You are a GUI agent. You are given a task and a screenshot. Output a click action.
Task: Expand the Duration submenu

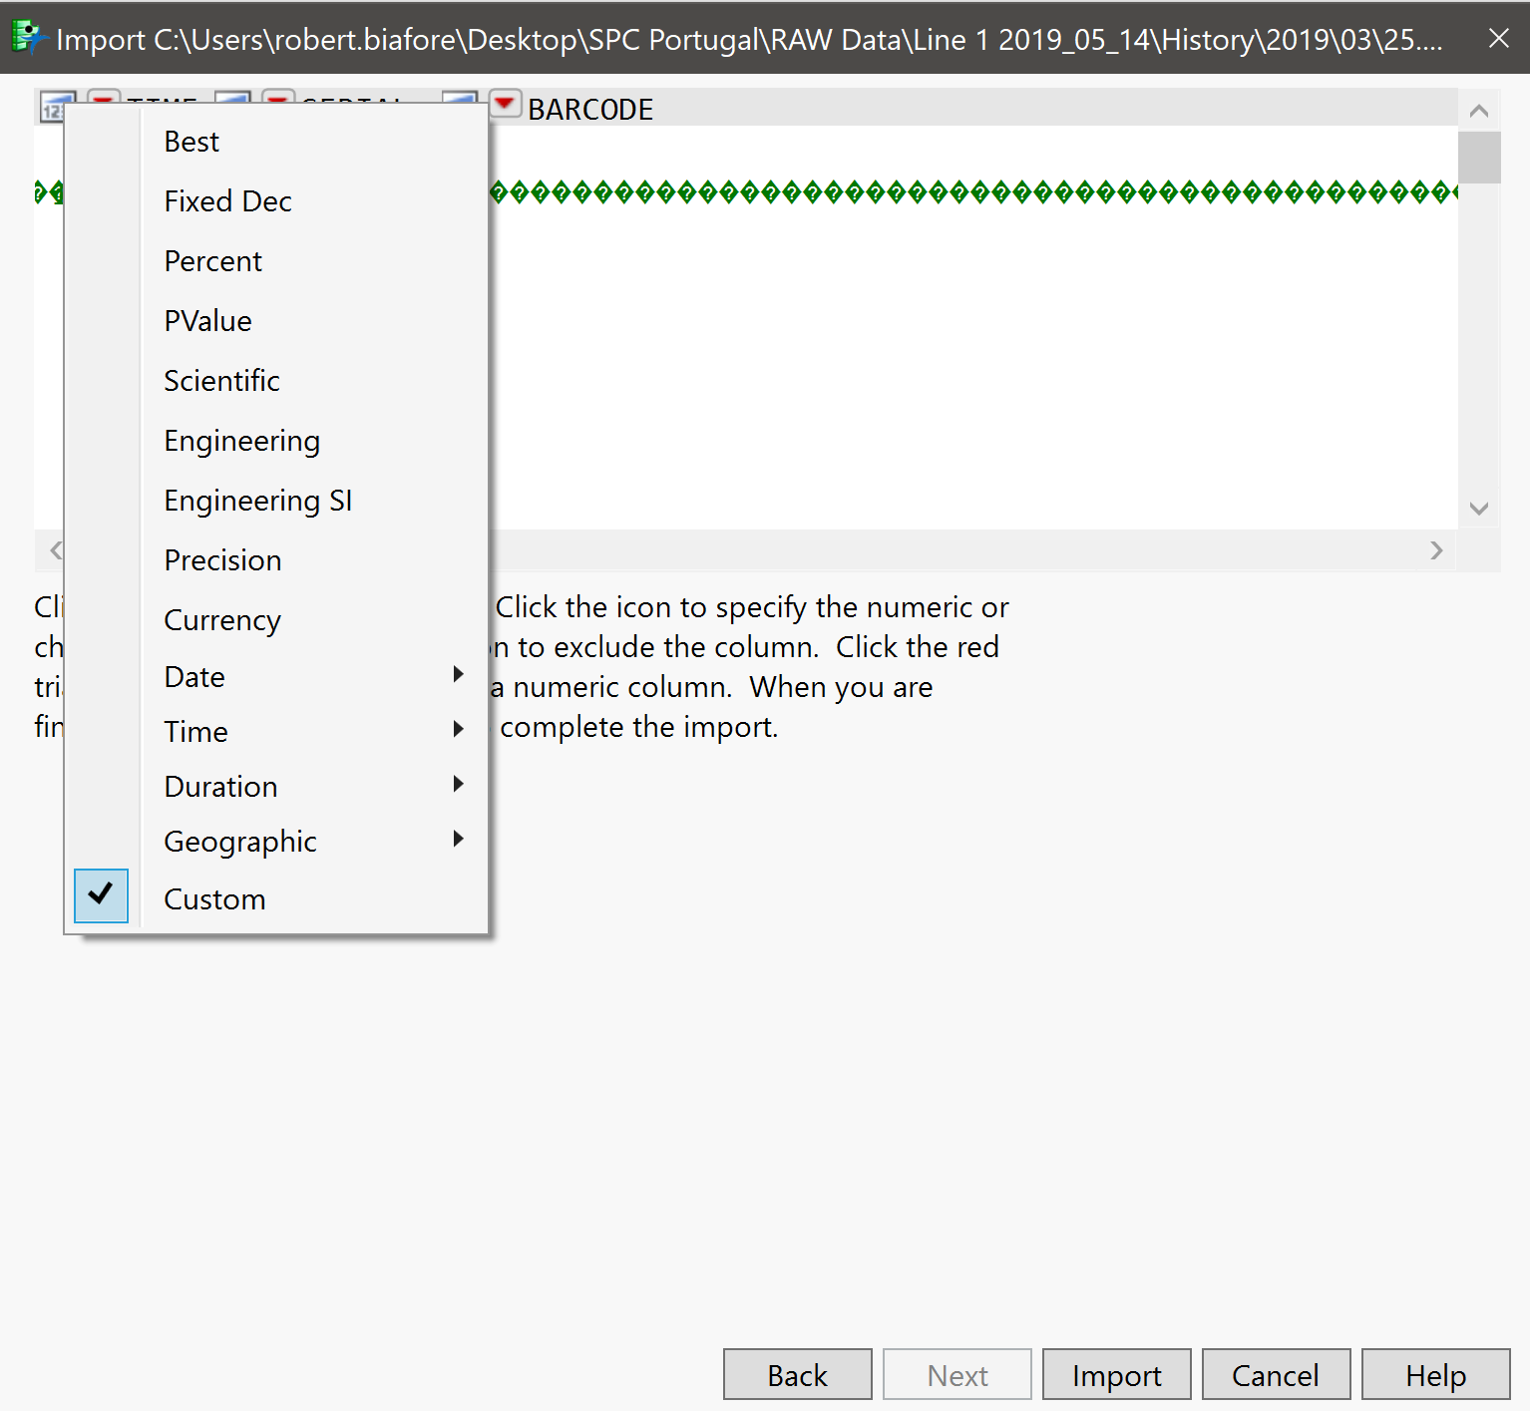pyautogui.click(x=219, y=786)
